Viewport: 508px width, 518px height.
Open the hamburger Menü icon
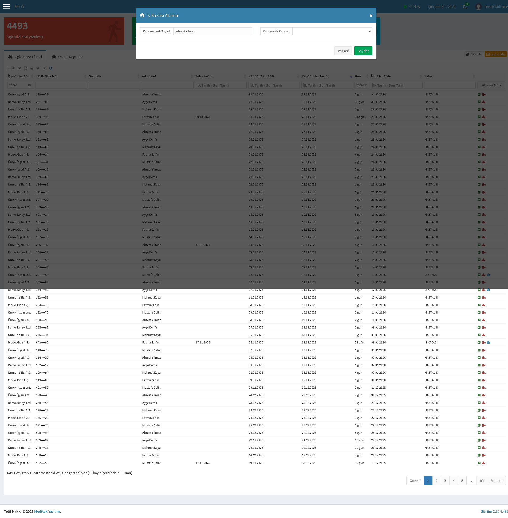6,7
